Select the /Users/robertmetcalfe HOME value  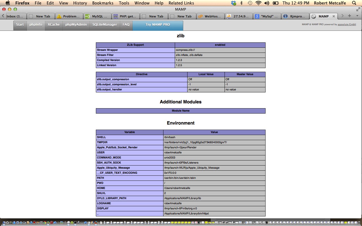(214, 188)
